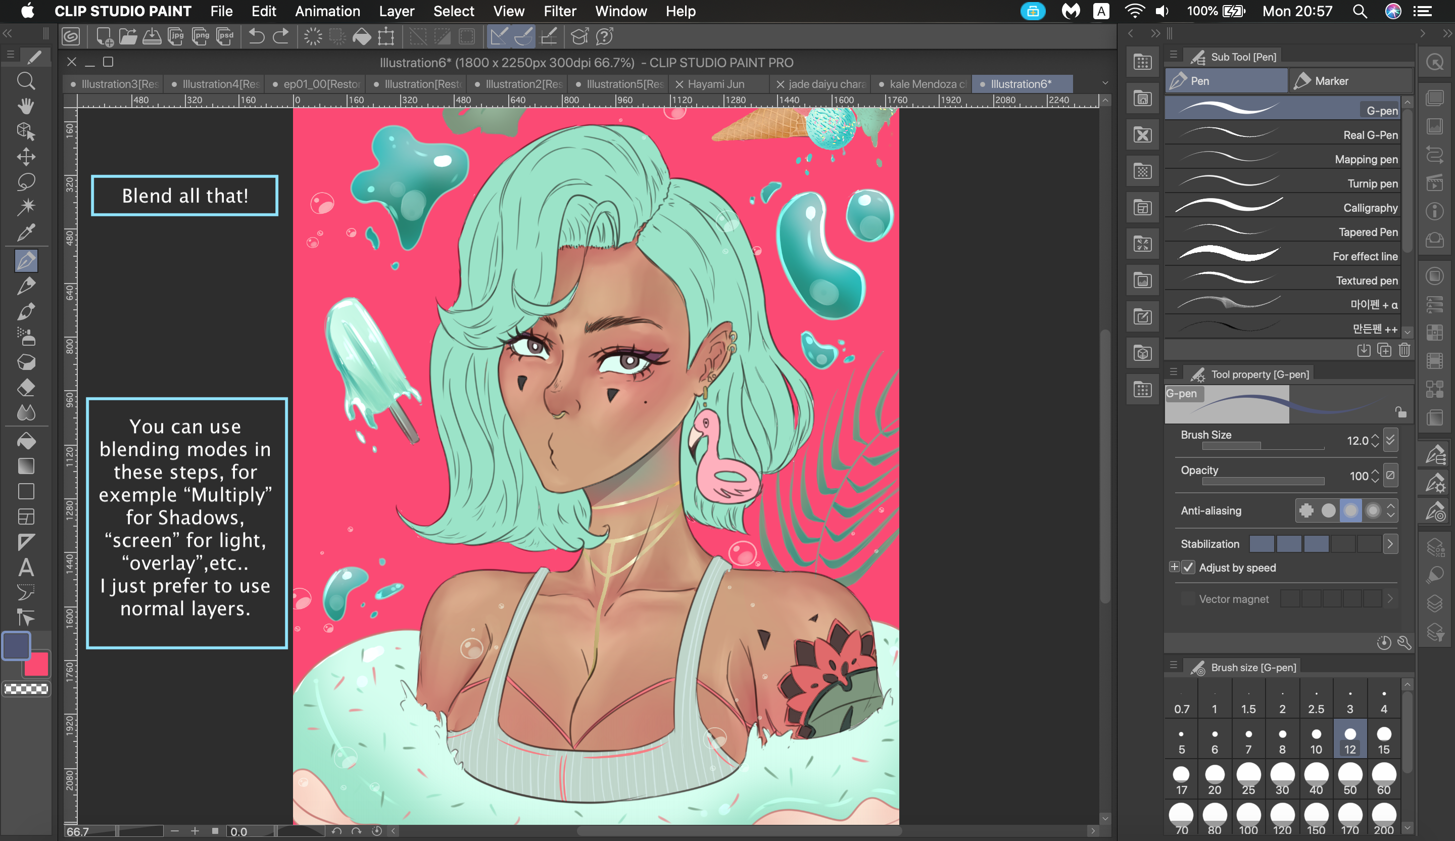Click the Undo arrow in toolbar
This screenshot has width=1455, height=841.
point(256,37)
